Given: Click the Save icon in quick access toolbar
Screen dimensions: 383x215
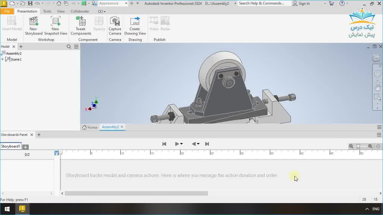Looking at the screenshot, I should point(30,3).
